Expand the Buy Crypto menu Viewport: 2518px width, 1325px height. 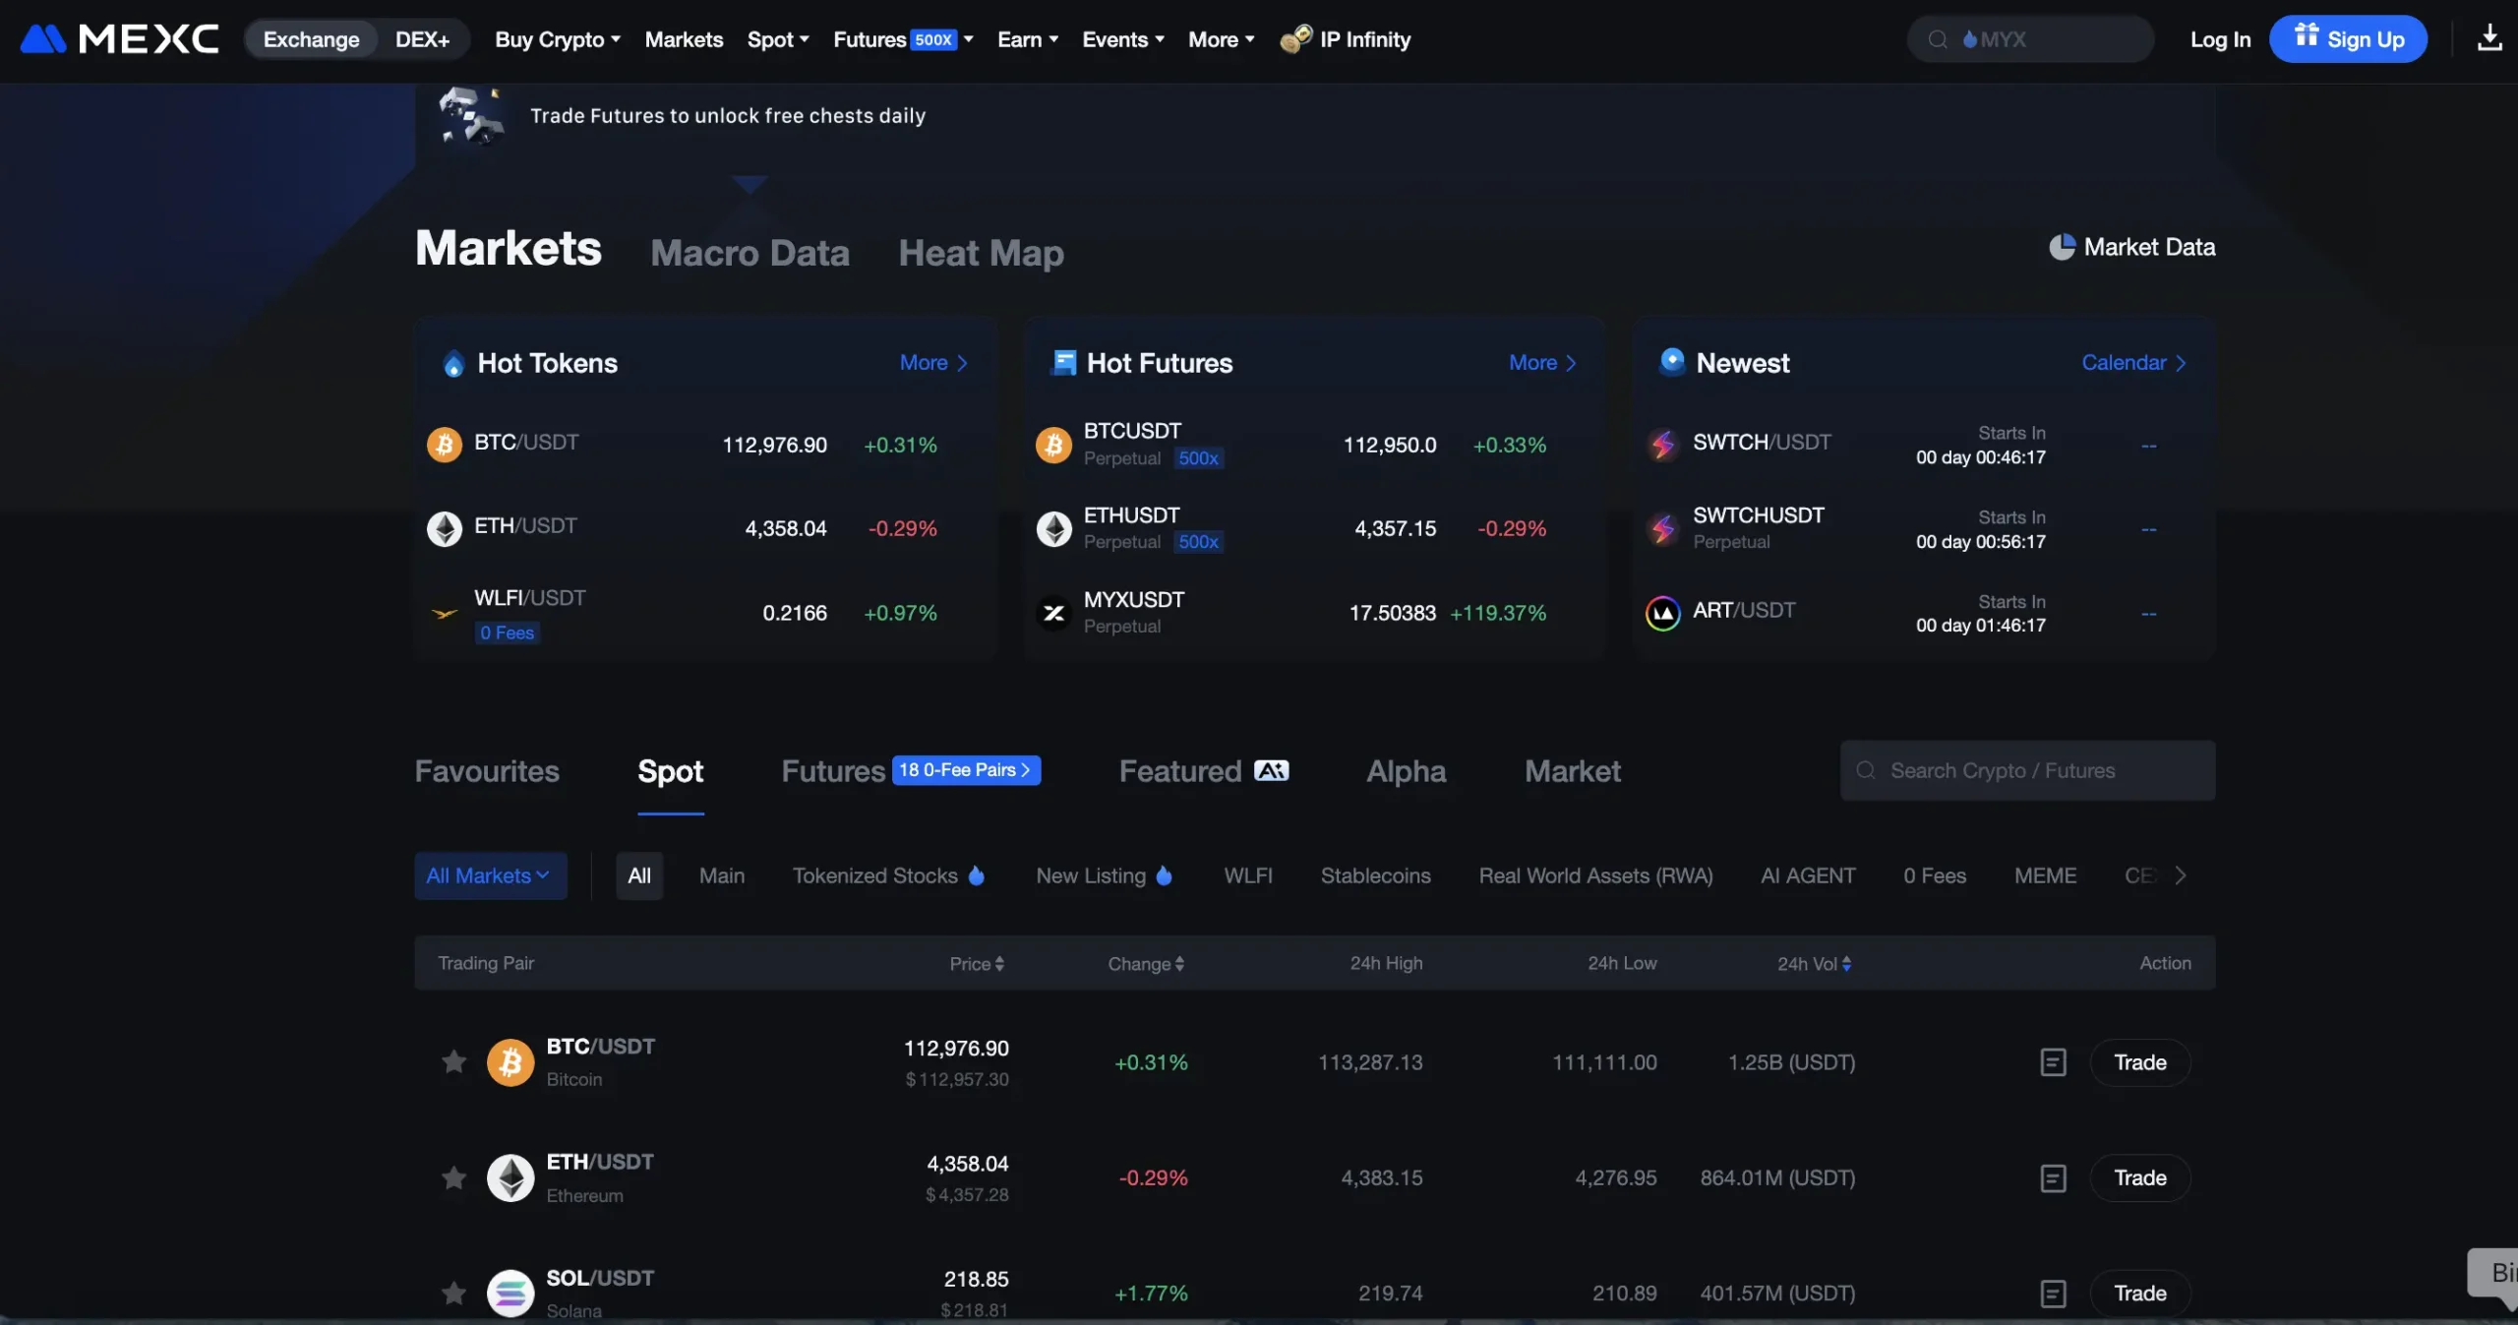tap(557, 39)
